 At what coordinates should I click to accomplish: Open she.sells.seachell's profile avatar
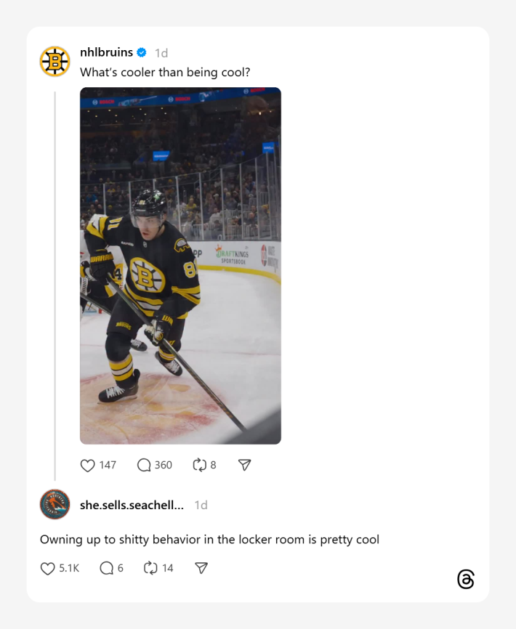coord(55,506)
